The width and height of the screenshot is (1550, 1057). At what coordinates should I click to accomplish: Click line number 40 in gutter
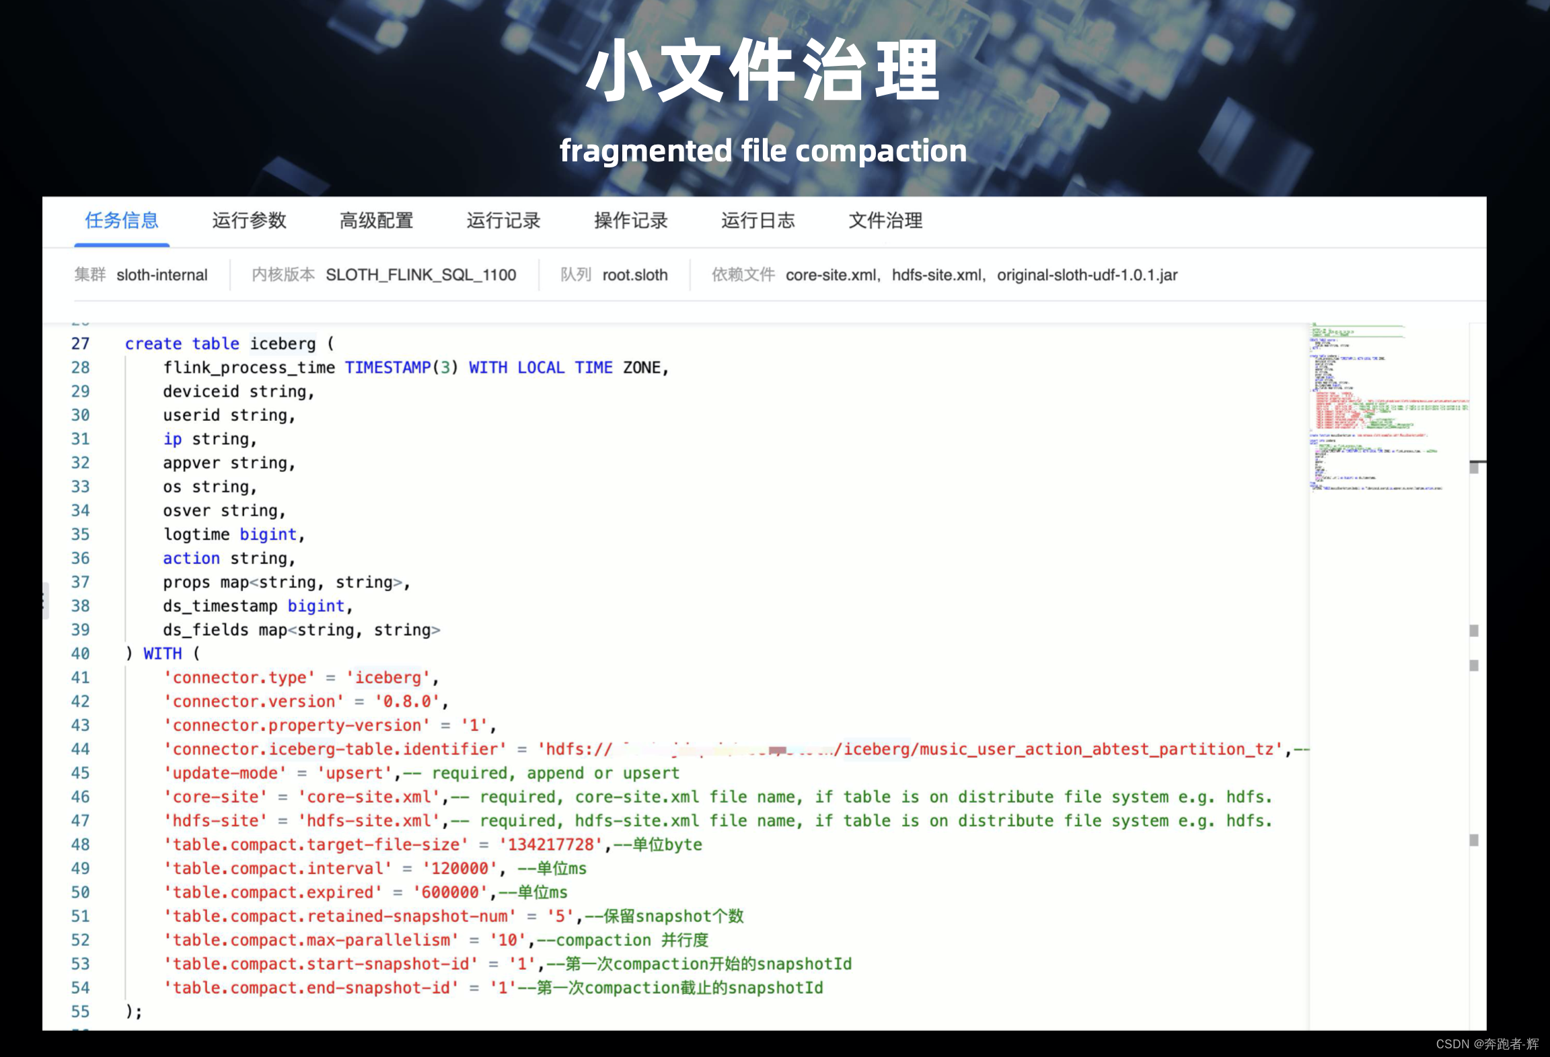click(x=81, y=654)
